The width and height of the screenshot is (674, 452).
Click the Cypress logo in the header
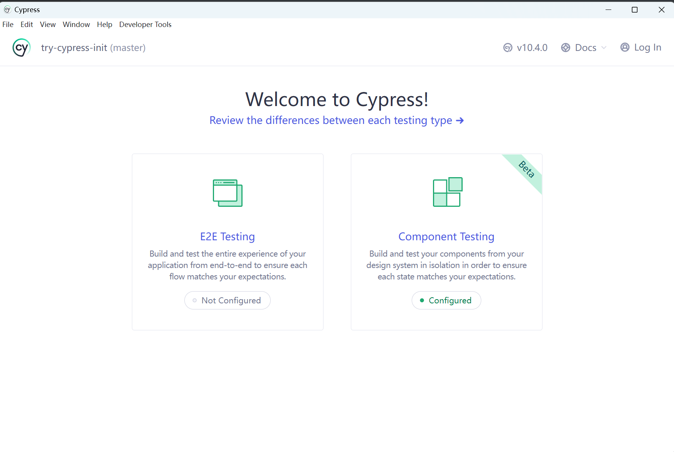click(x=21, y=48)
